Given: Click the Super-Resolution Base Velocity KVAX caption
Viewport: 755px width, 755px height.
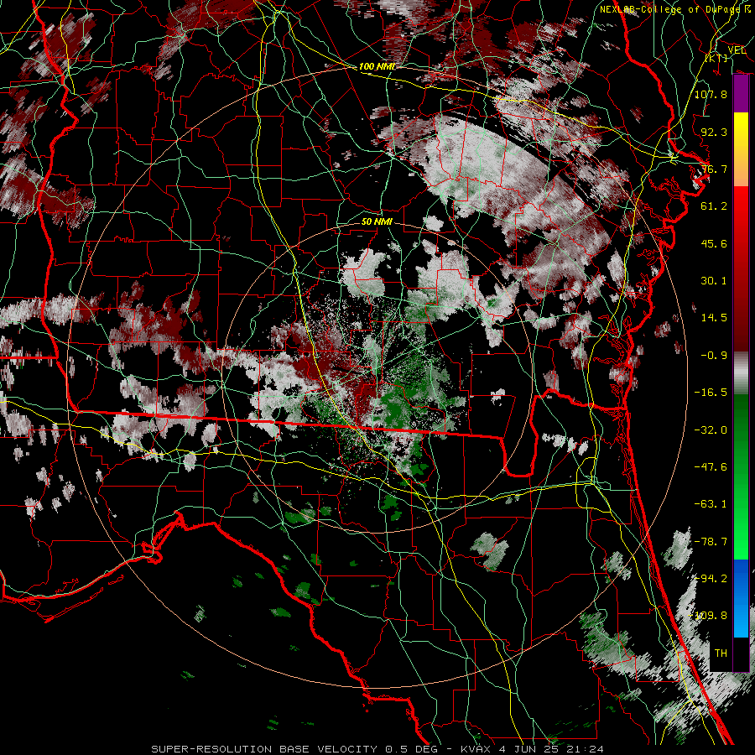Looking at the screenshot, I should coord(377,749).
